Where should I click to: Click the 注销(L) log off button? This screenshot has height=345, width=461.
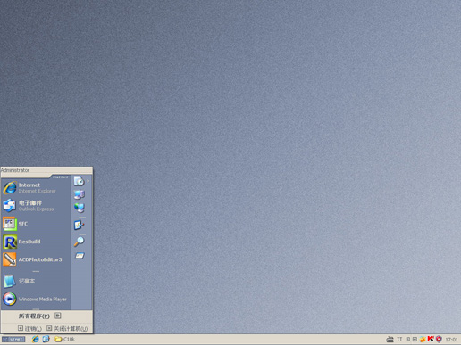(29, 328)
